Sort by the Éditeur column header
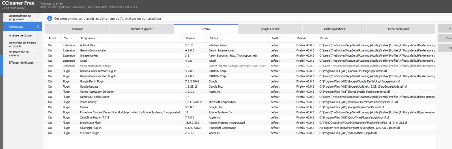The image size is (452, 149). coord(214,38)
